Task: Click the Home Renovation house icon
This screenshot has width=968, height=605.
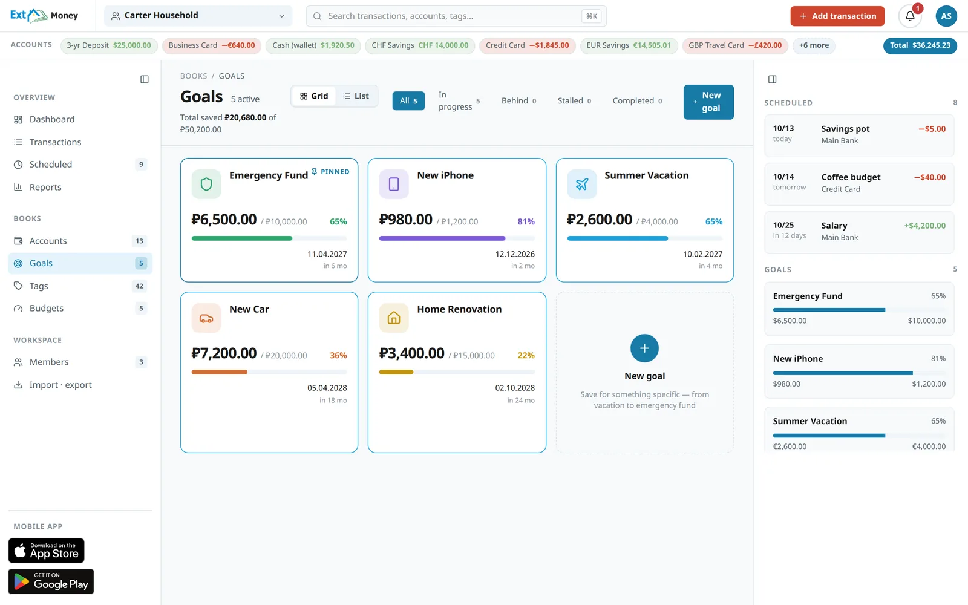Action: click(394, 318)
